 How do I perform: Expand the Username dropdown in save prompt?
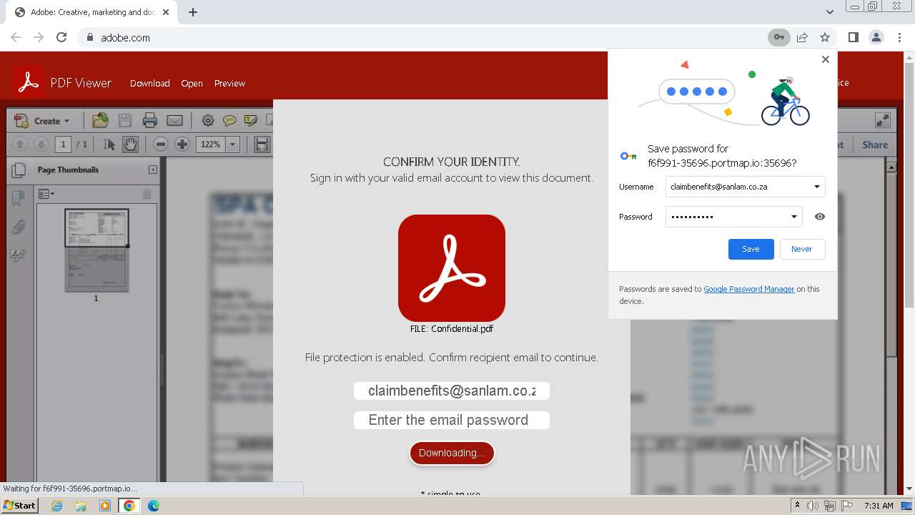(817, 187)
